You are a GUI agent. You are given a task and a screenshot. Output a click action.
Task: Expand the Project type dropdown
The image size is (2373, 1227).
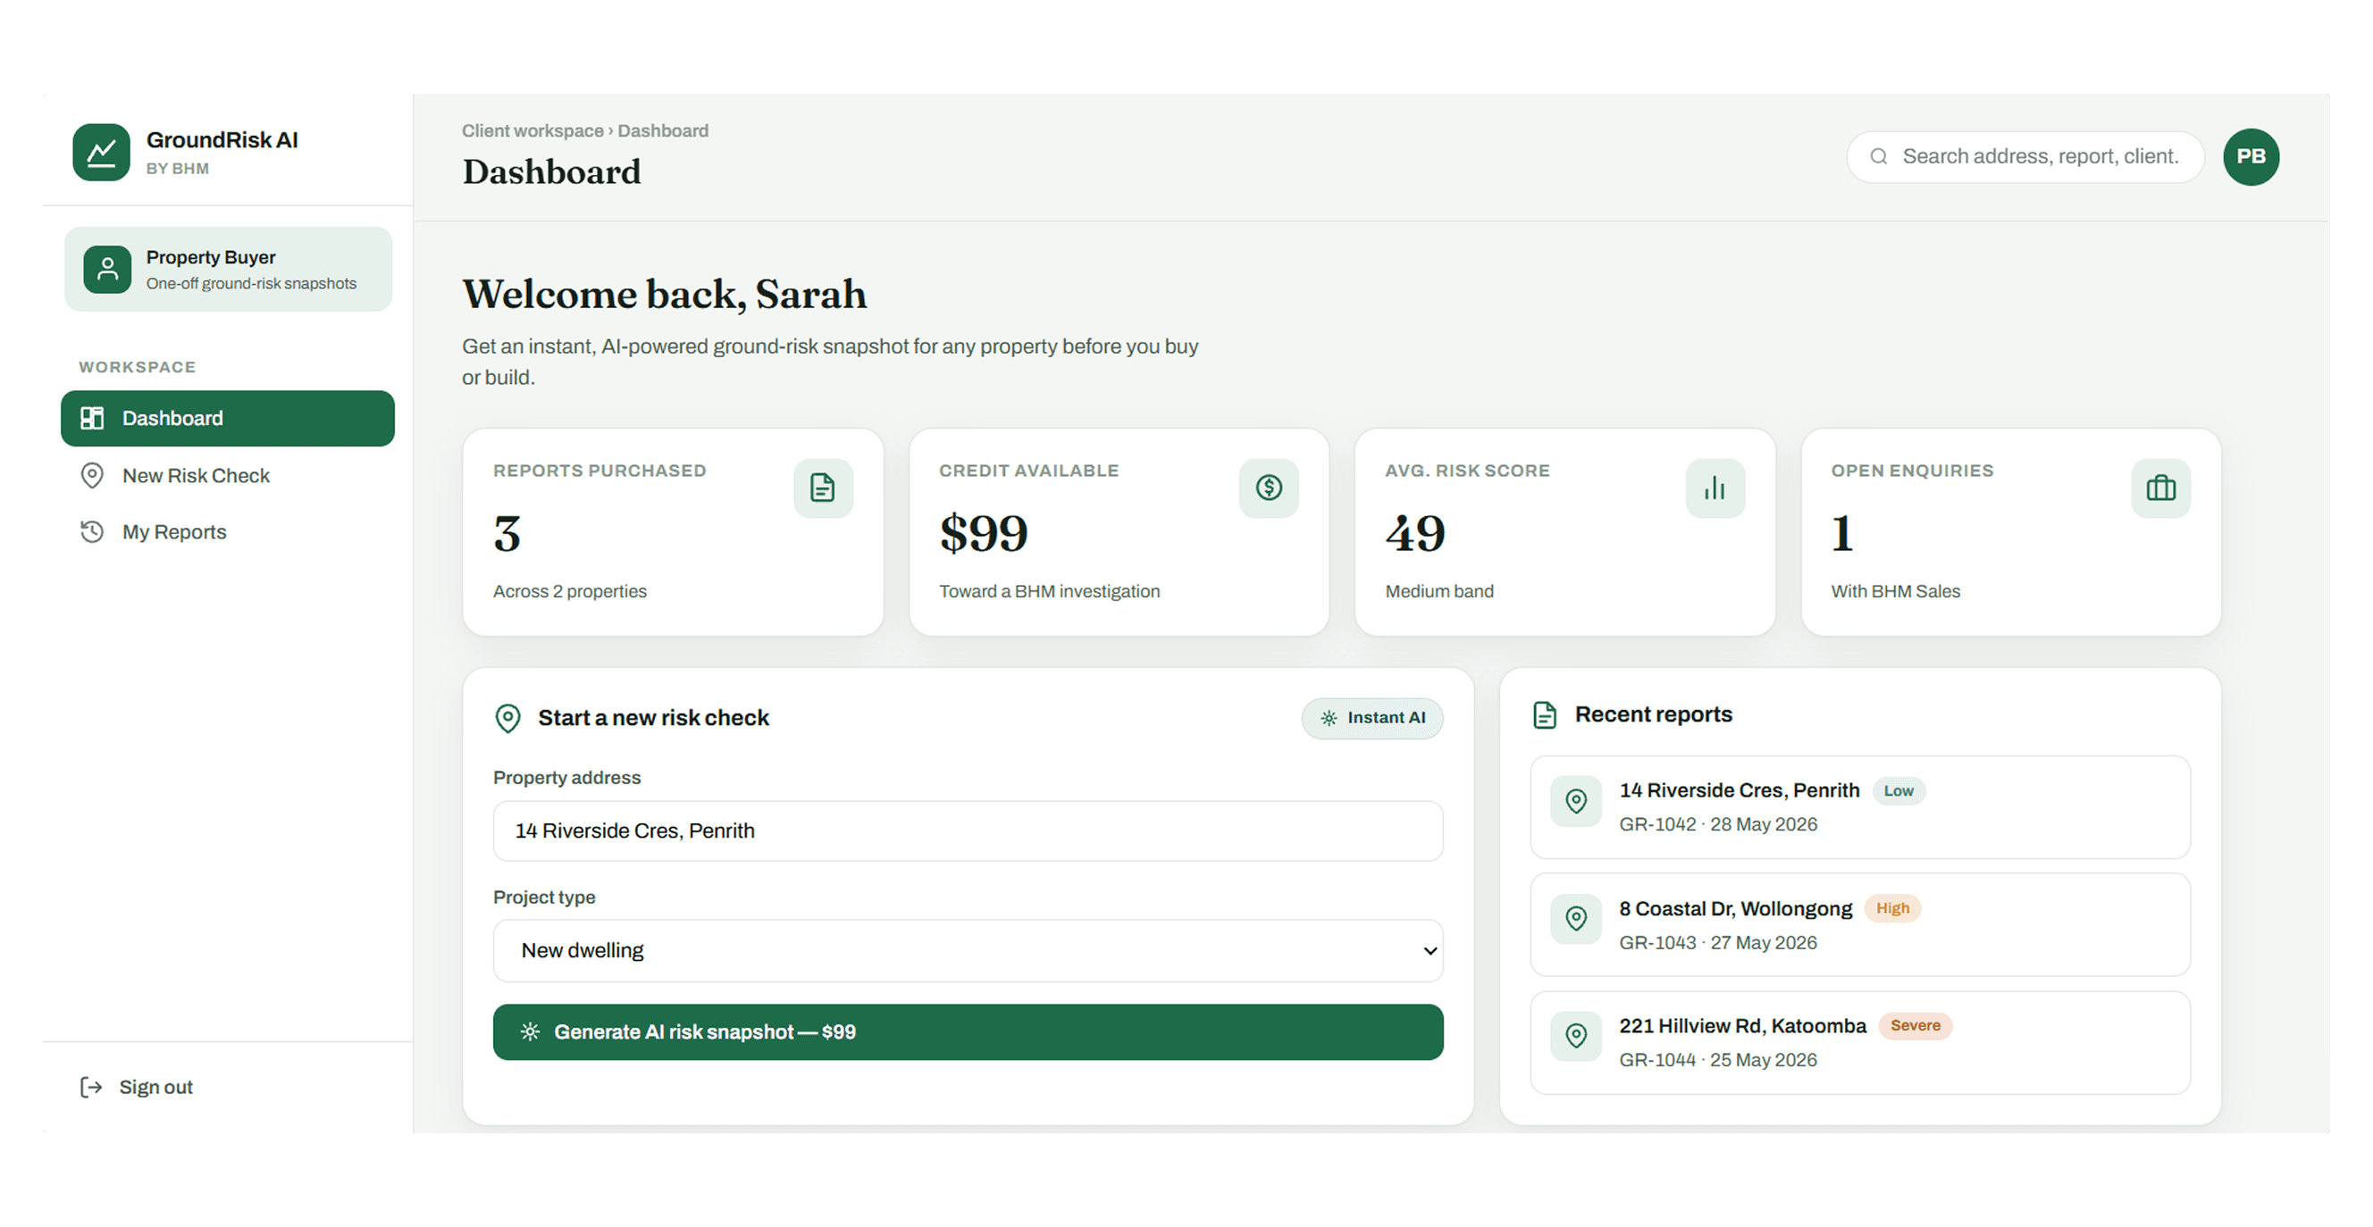(968, 951)
